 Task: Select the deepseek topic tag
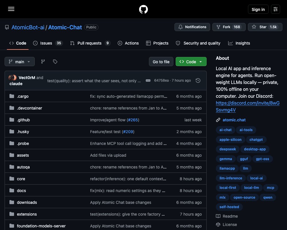point(228,149)
